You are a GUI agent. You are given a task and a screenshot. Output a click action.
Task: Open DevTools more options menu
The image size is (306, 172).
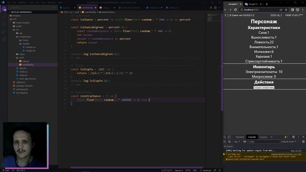click(x=298, y=137)
